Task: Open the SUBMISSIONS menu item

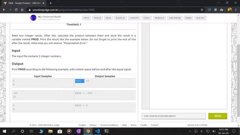Action: [175, 18]
